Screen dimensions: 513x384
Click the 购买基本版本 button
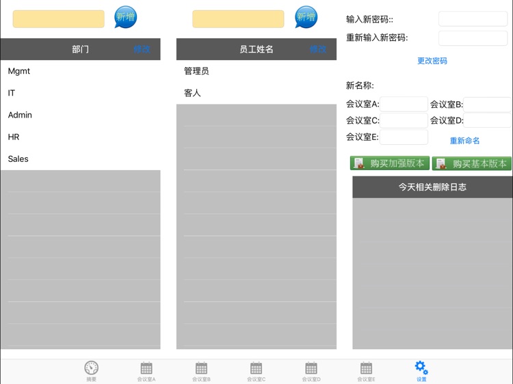tap(472, 163)
